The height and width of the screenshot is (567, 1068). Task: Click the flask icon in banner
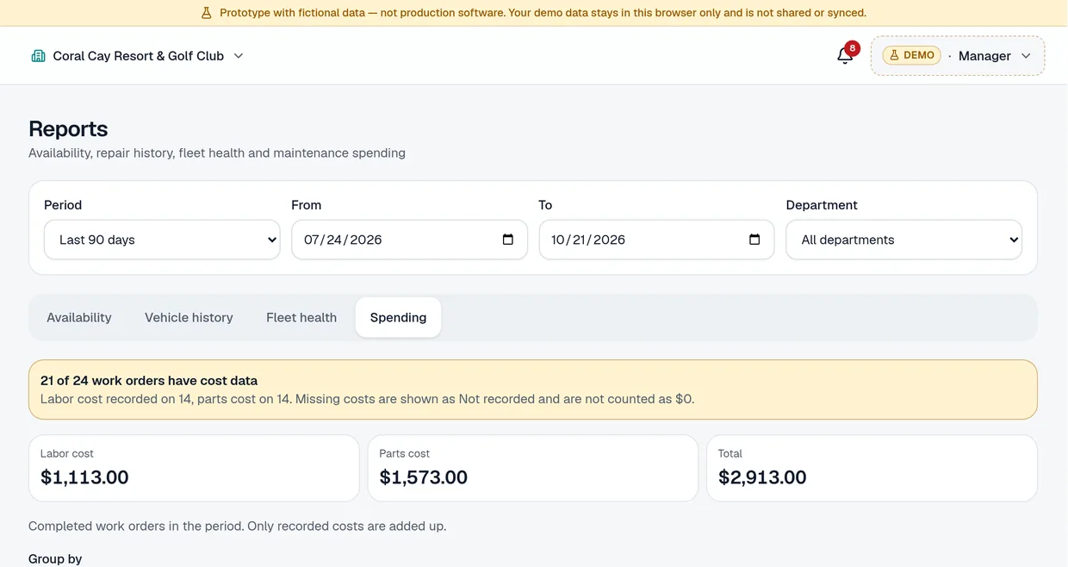pyautogui.click(x=206, y=13)
